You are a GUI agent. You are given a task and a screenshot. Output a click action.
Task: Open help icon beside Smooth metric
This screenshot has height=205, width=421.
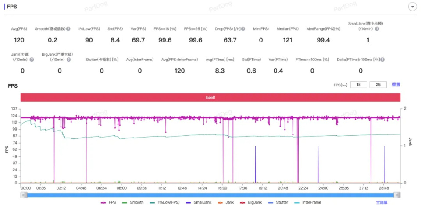(68, 29)
